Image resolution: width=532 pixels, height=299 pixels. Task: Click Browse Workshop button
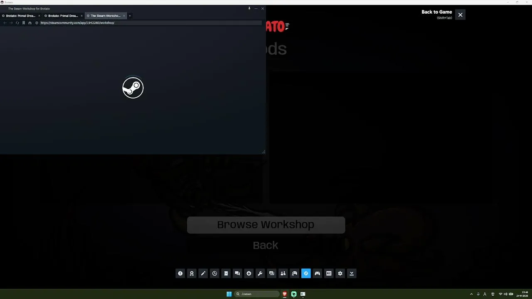tap(266, 225)
